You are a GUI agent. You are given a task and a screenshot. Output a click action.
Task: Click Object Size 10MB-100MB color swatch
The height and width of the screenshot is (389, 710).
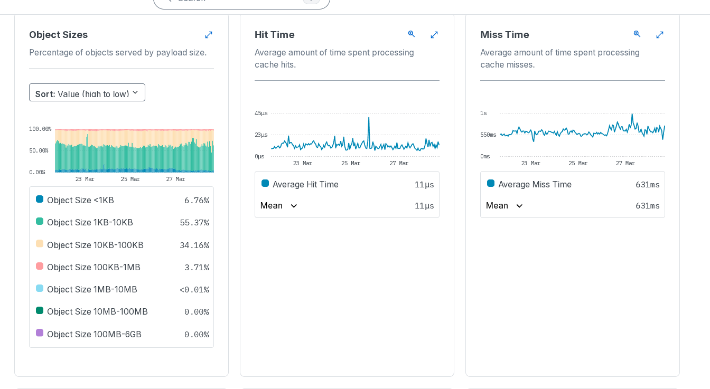40,311
